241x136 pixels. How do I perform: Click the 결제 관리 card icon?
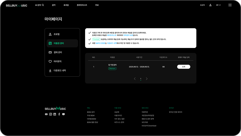coord(50,52)
